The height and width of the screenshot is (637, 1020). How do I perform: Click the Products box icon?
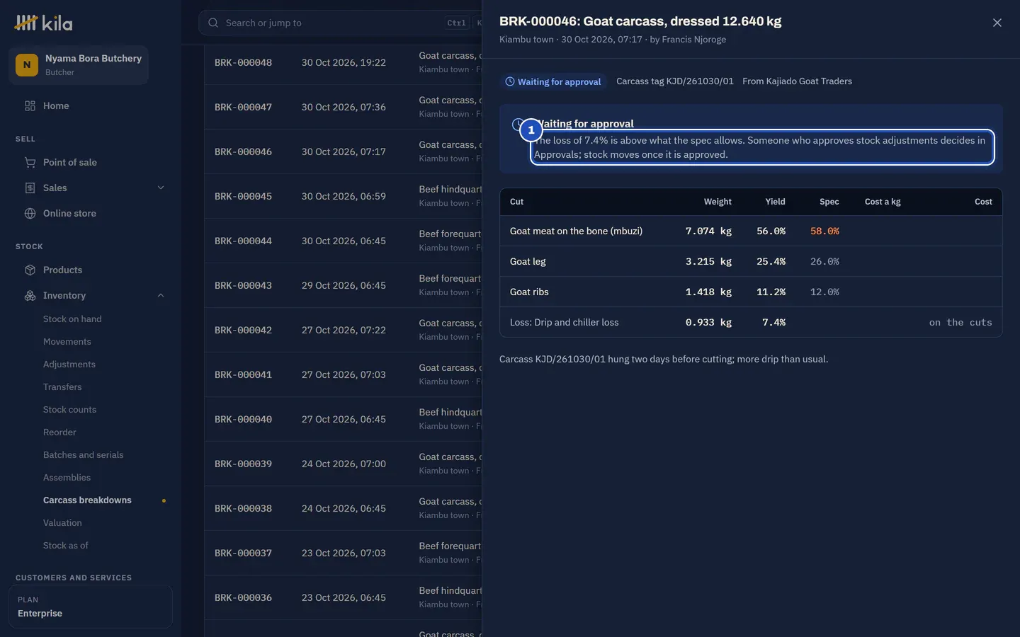pos(30,270)
